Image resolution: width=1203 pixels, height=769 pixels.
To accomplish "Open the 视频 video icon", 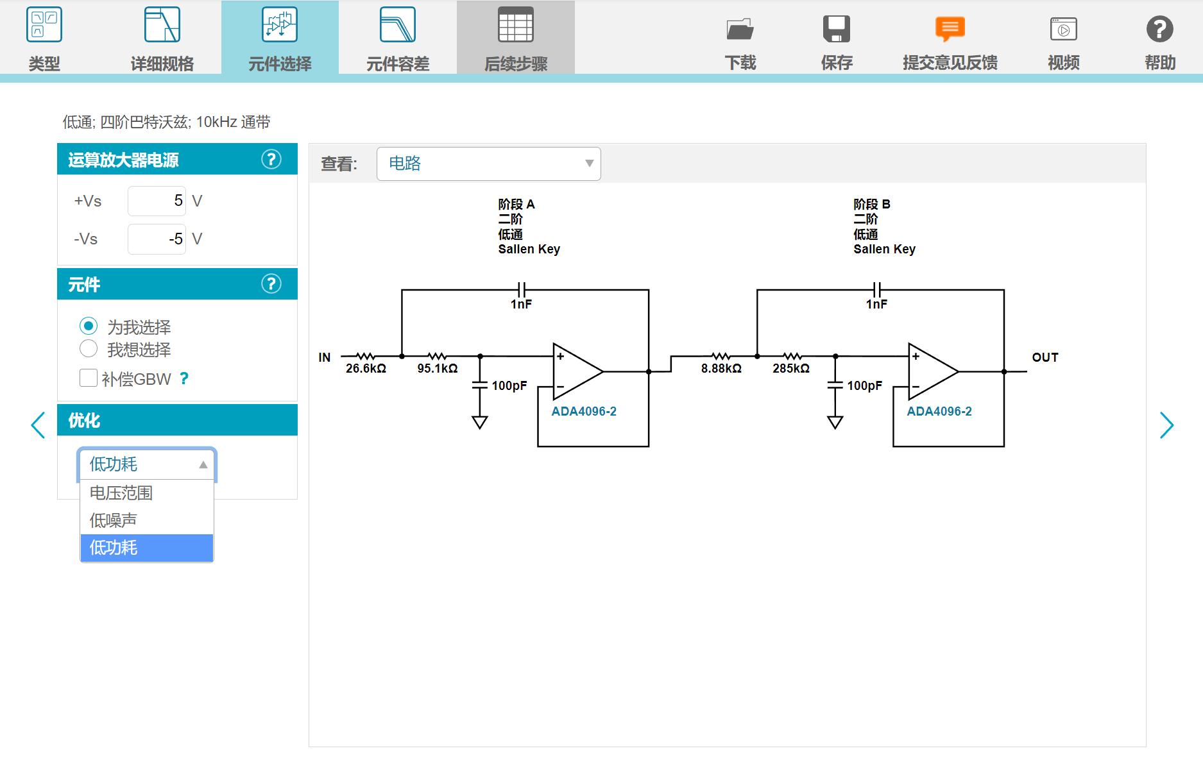I will pyautogui.click(x=1063, y=30).
